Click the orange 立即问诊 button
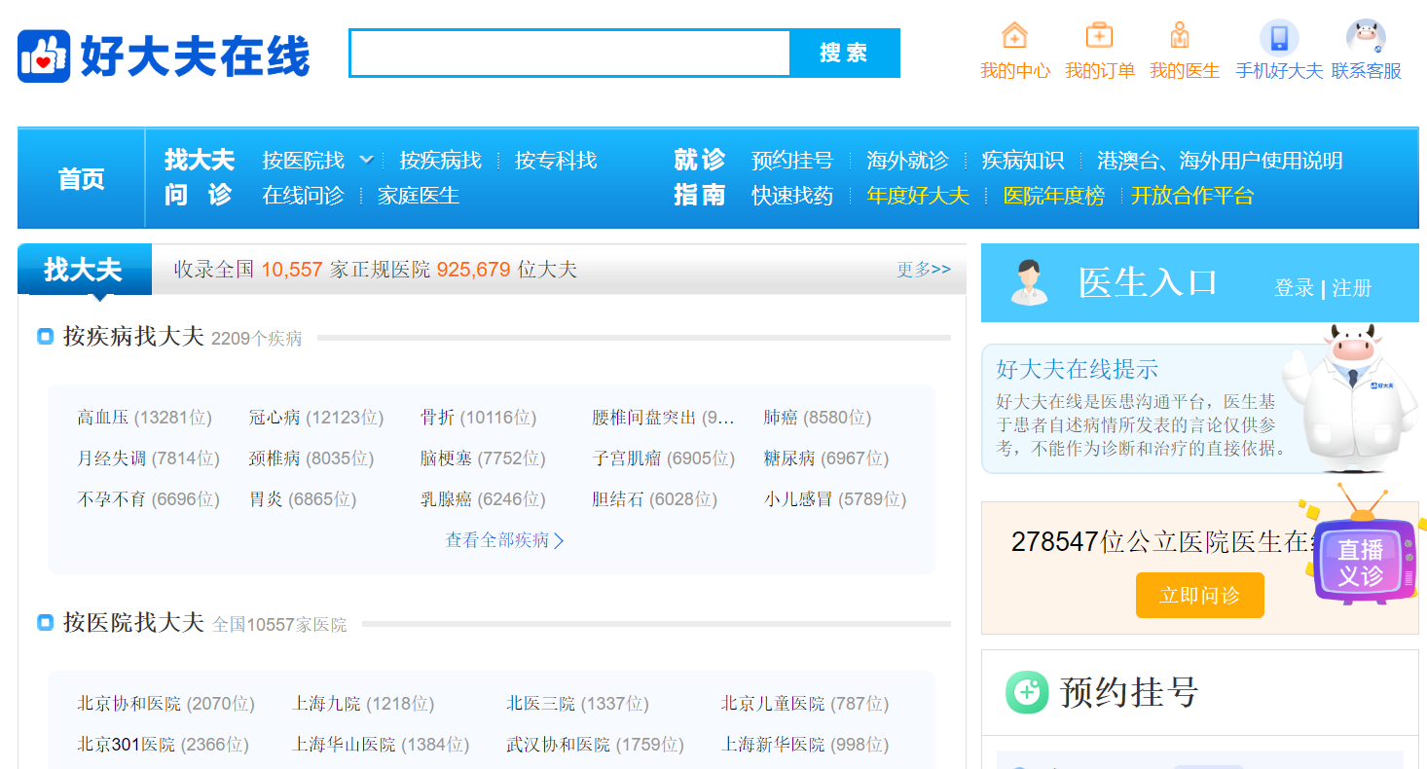This screenshot has height=769, width=1427. pos(1199,595)
